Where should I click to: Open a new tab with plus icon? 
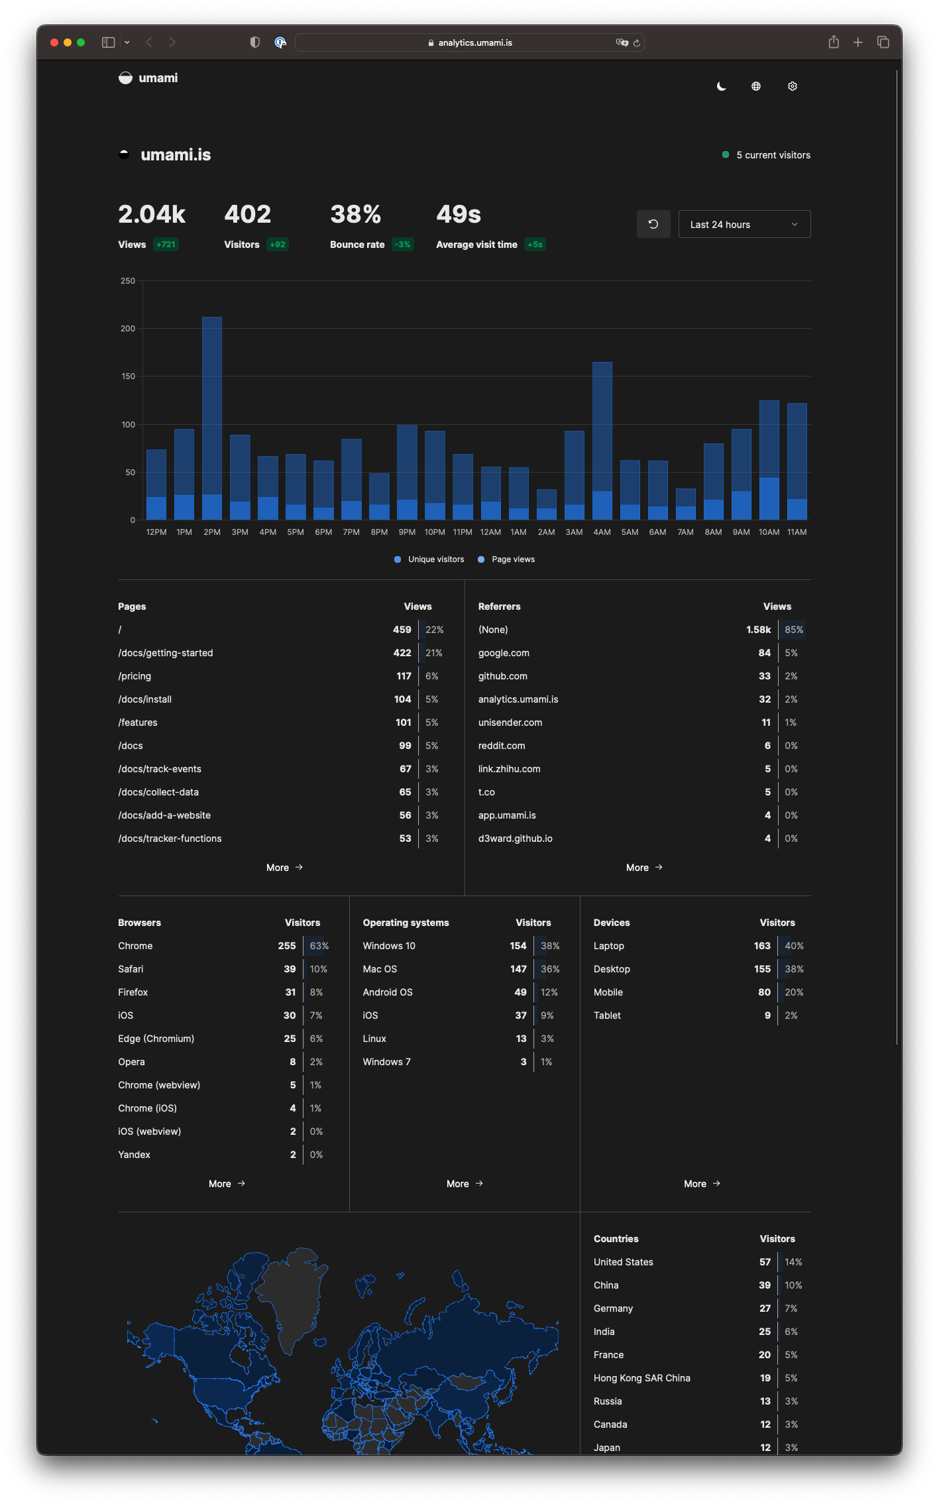click(x=858, y=42)
